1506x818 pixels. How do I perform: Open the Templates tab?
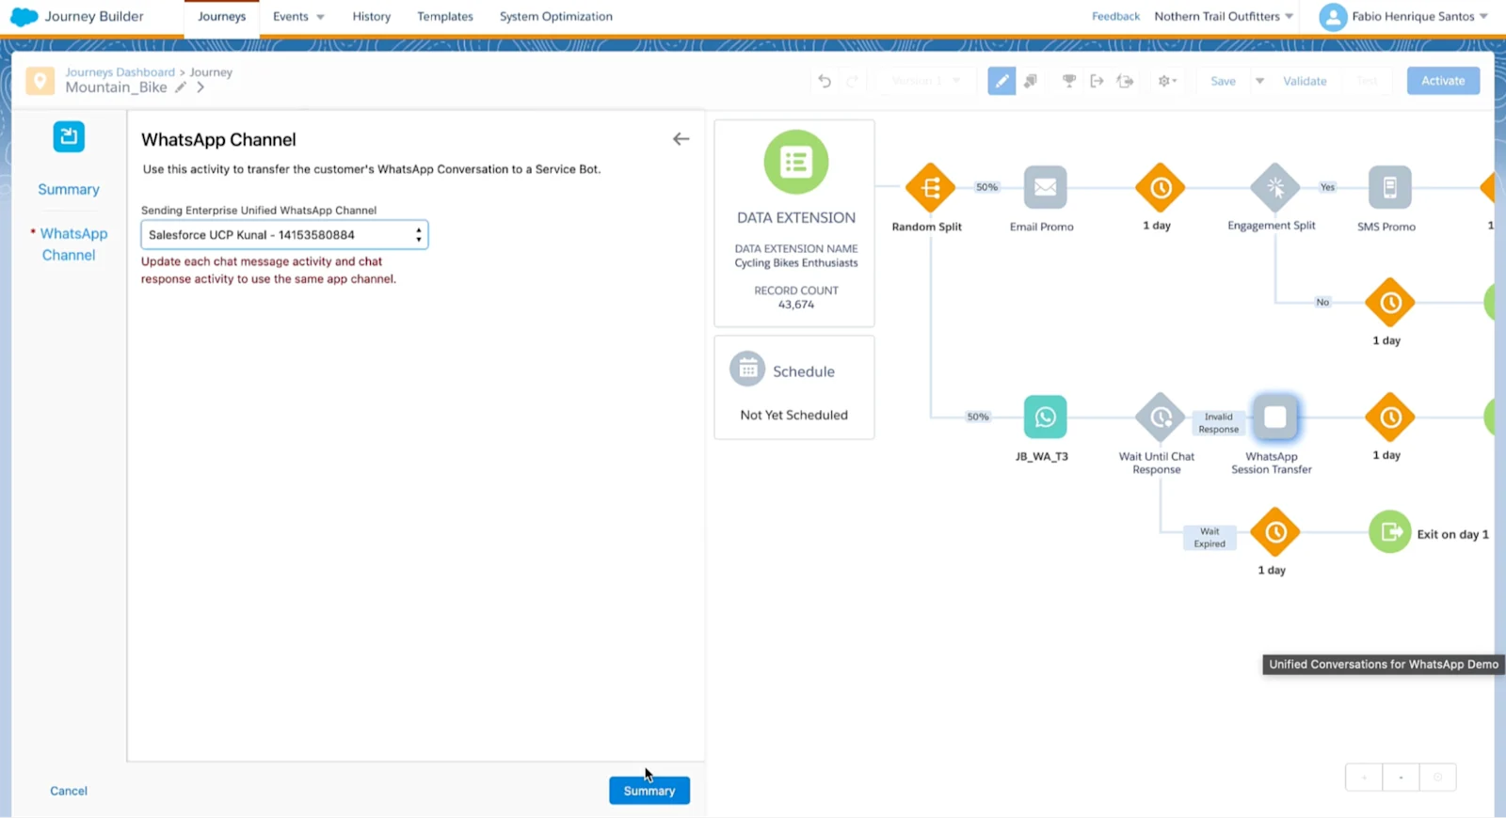pyautogui.click(x=445, y=17)
